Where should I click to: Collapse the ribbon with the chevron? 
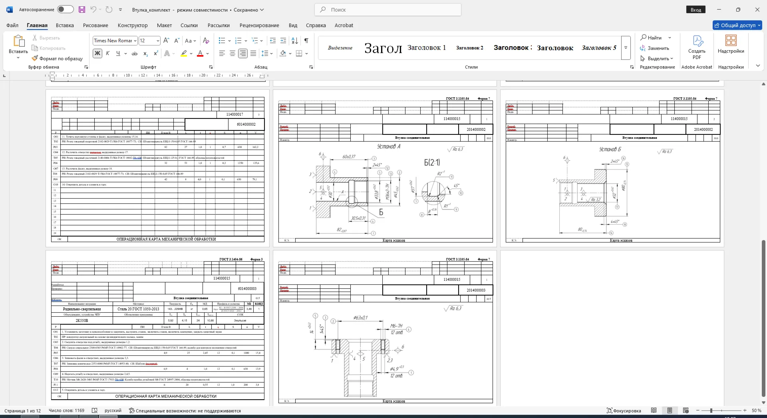pyautogui.click(x=758, y=65)
